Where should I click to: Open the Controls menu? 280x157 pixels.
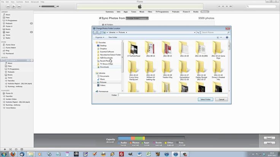pos(20,2)
